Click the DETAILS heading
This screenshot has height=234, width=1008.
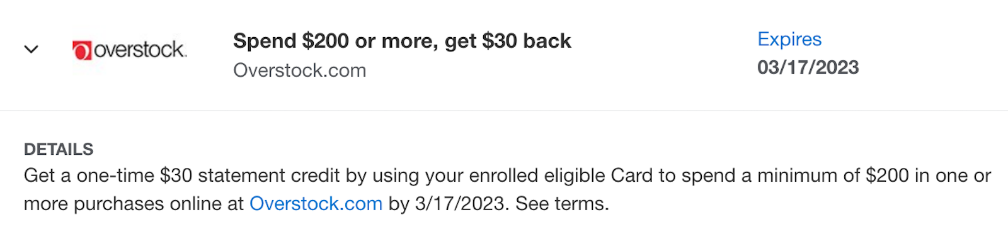click(59, 149)
